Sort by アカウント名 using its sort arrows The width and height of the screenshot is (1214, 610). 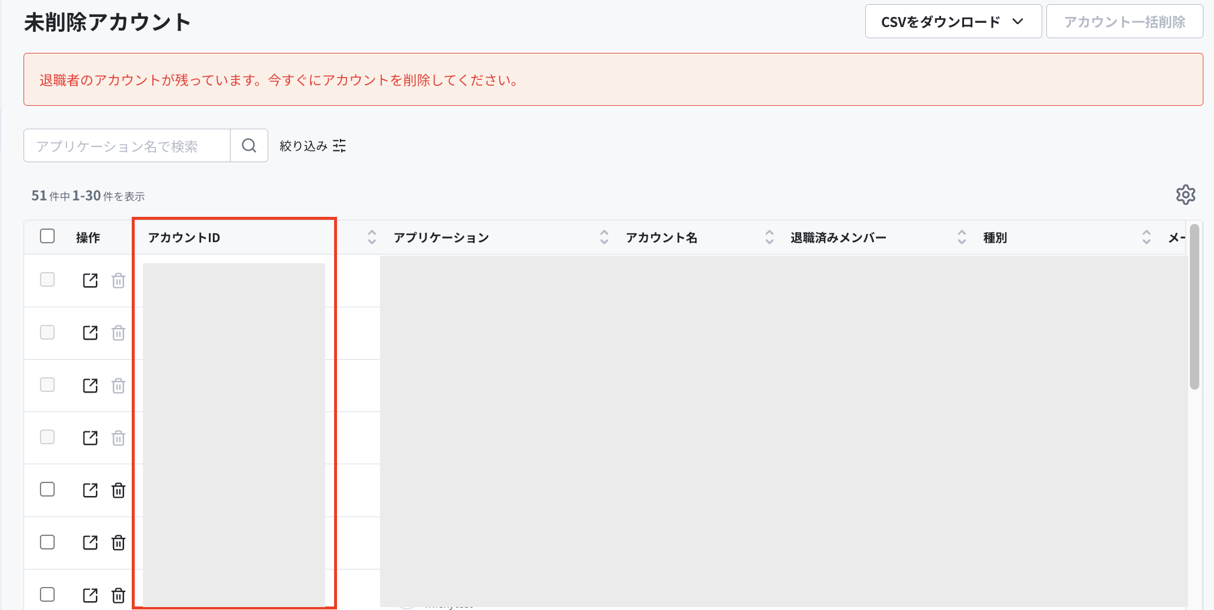click(x=769, y=237)
